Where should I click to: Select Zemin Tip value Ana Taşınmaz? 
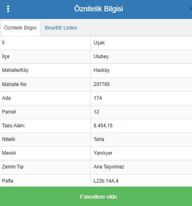(x=109, y=167)
